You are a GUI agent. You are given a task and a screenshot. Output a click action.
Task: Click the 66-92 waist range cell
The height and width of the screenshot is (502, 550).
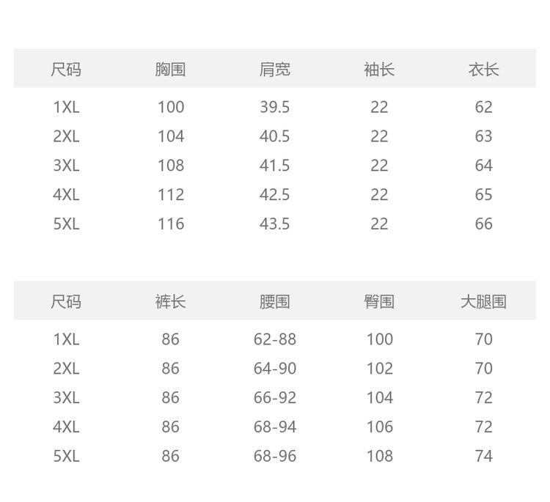pos(275,398)
